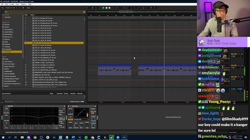Open the File menu

2,4
